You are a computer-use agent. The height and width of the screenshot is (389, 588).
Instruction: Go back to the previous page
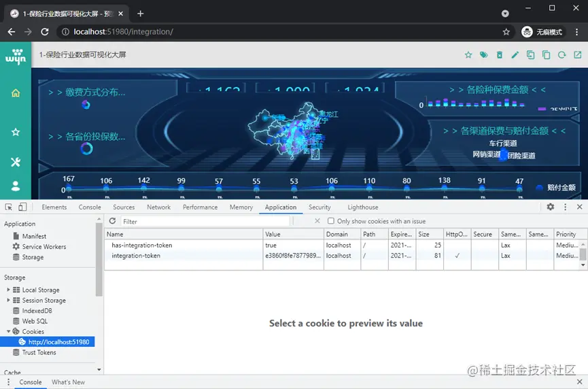[x=12, y=32]
